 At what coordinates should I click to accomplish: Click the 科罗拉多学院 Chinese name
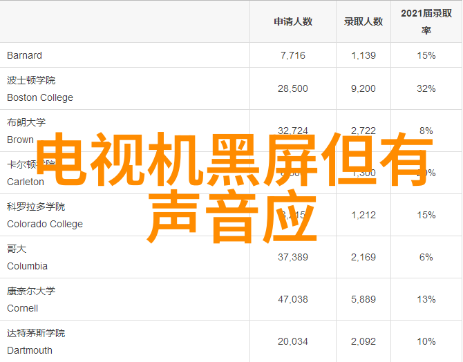coord(36,207)
